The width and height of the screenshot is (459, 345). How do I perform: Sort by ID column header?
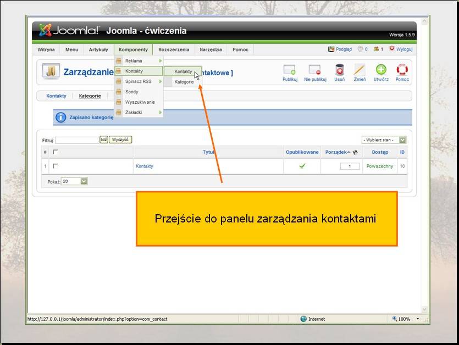402,152
